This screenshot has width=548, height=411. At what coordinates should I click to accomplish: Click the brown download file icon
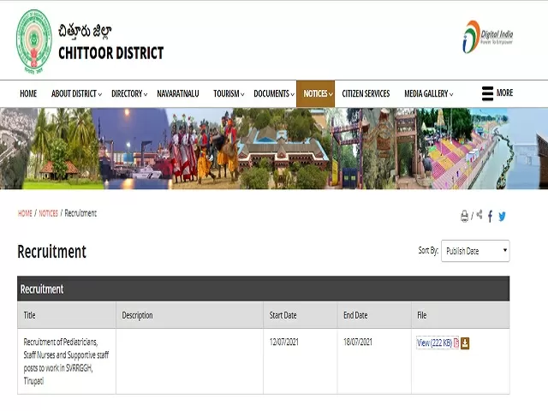[466, 343]
